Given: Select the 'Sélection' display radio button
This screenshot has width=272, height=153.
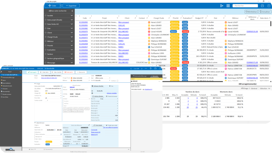Looking at the screenshot, I should (x=258, y=88).
